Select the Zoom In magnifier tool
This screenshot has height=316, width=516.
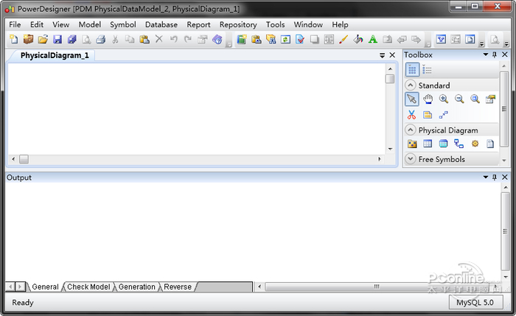click(x=444, y=99)
